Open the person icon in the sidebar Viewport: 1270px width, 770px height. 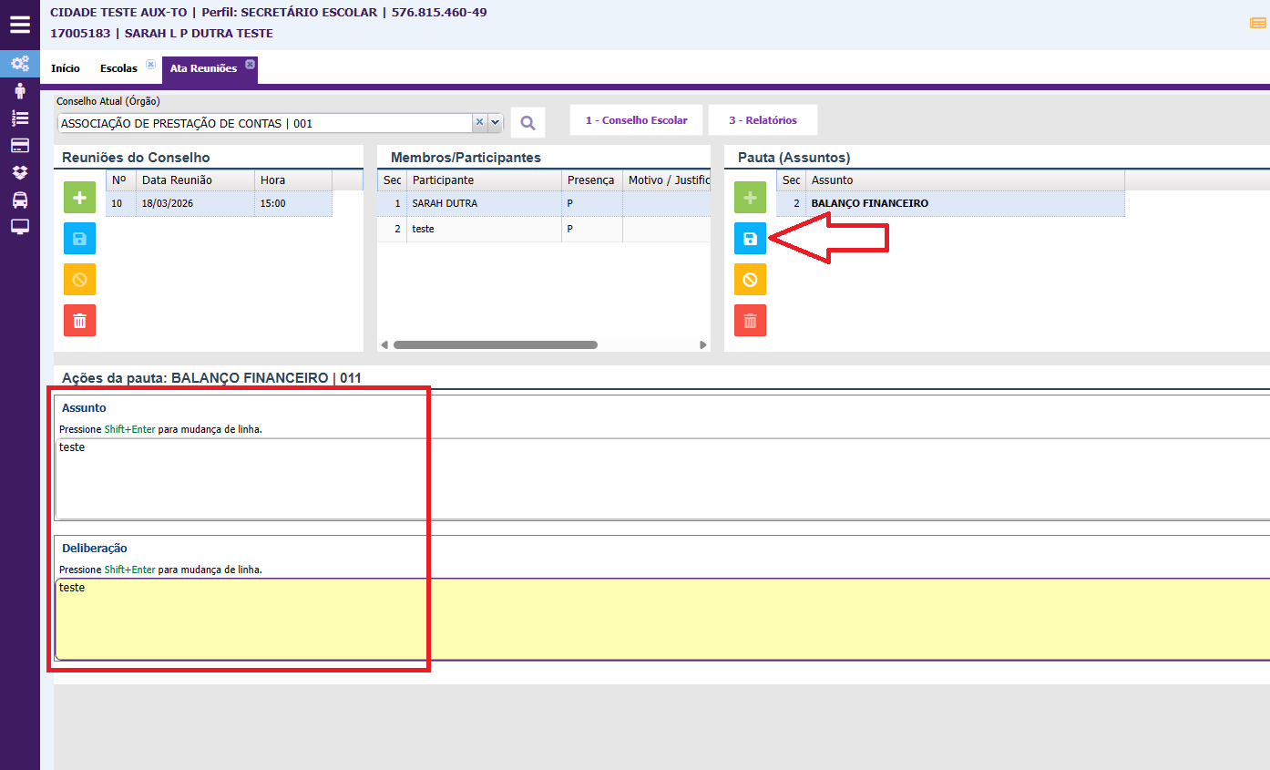[20, 90]
